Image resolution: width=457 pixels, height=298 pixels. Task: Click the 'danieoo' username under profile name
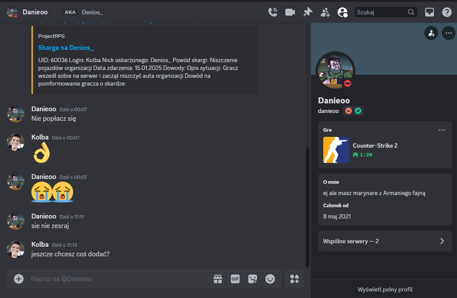pyautogui.click(x=328, y=111)
